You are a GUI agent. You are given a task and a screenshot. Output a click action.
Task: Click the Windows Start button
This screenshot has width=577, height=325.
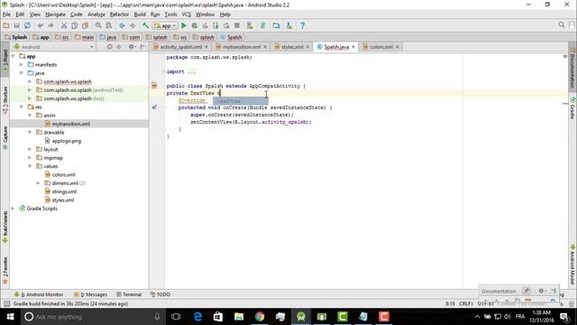10,317
